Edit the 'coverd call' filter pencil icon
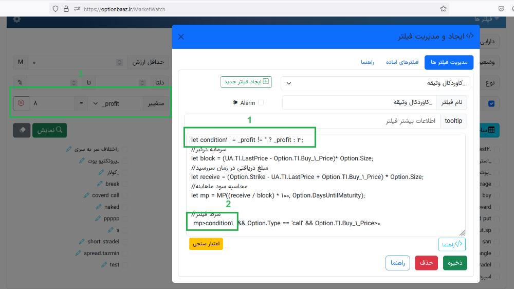 click(x=86, y=195)
